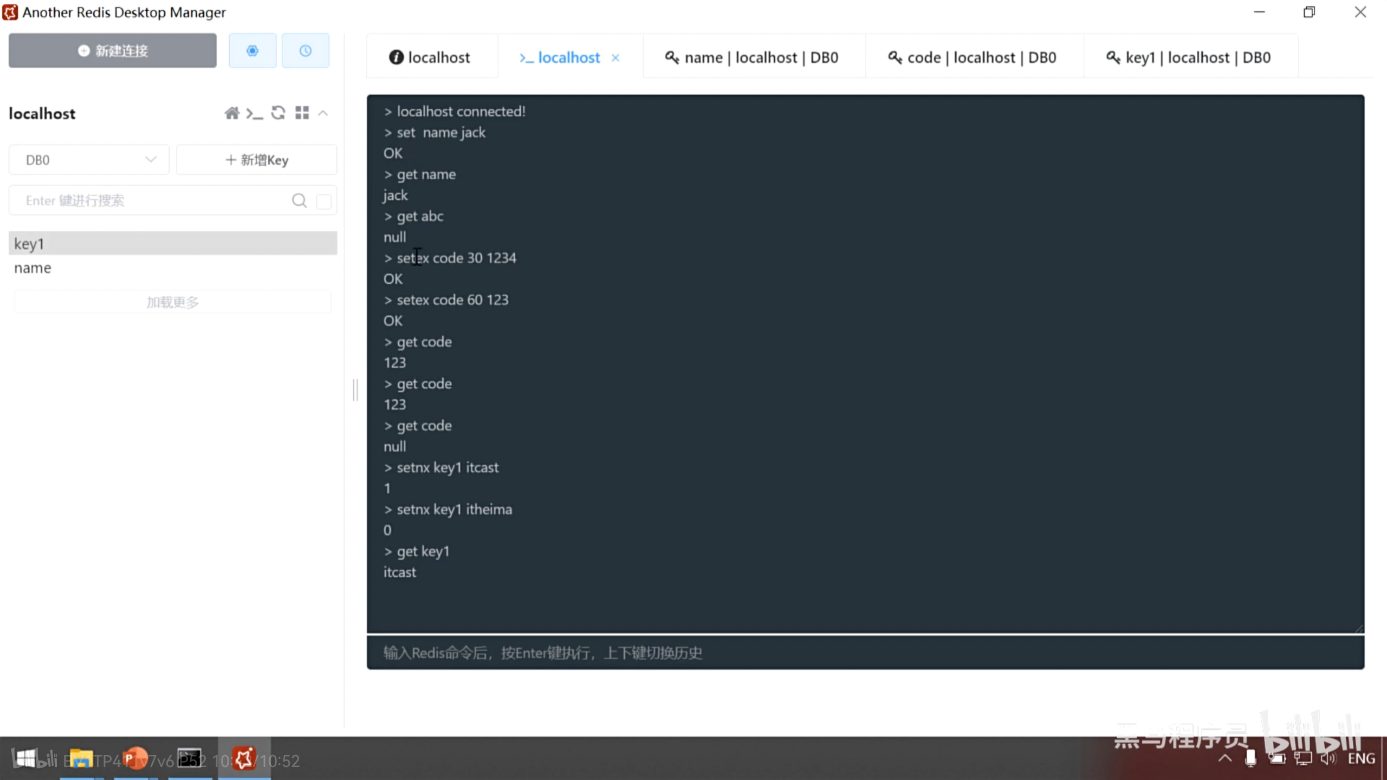Click the sidebar splitter handle
This screenshot has width=1387, height=780.
(x=355, y=390)
